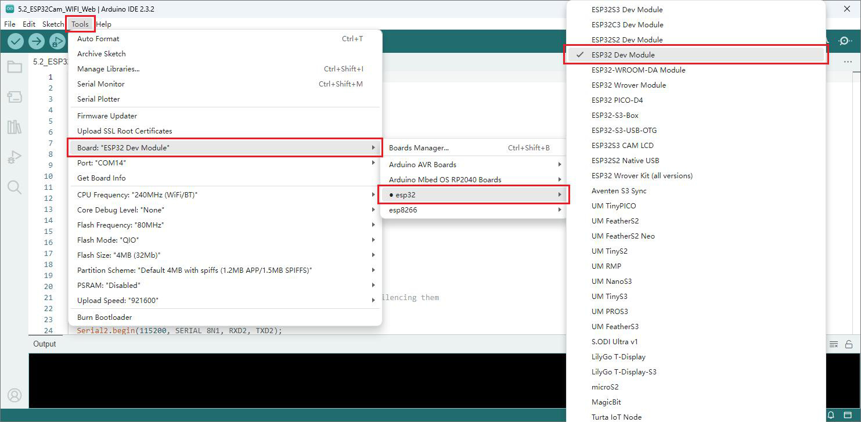This screenshot has height=422, width=861.
Task: Open the File menu
Action: (10, 24)
